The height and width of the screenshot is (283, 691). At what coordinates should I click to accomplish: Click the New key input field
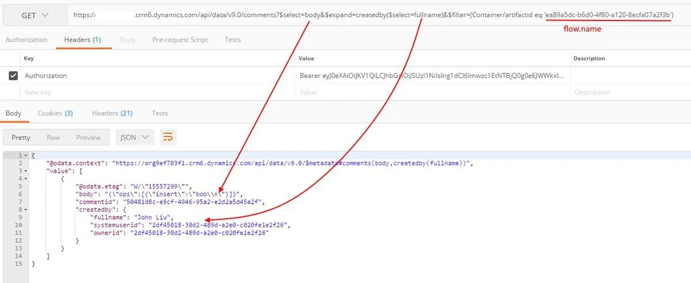(x=156, y=92)
